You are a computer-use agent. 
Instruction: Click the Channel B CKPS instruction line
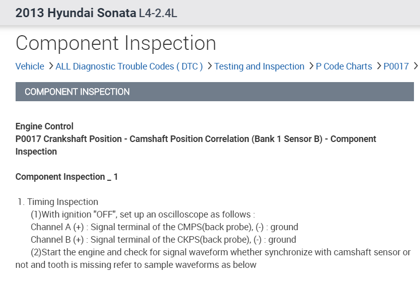[163, 240]
